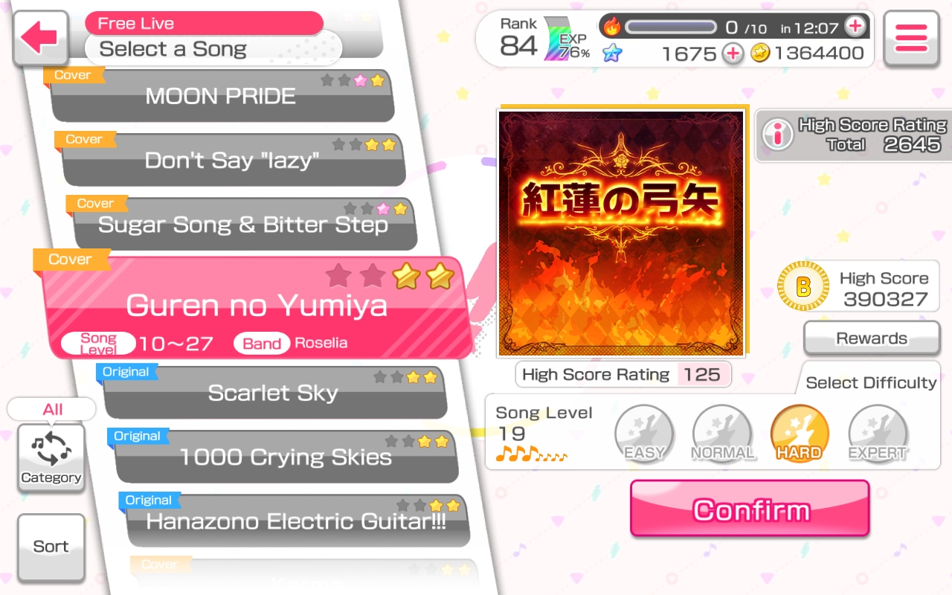Select NORMAL difficulty
Viewport: 952px width, 595px height.
722,434
